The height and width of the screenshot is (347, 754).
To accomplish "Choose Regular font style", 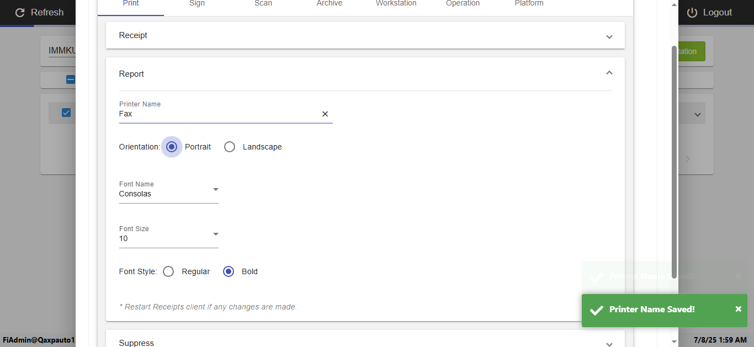I will (169, 271).
